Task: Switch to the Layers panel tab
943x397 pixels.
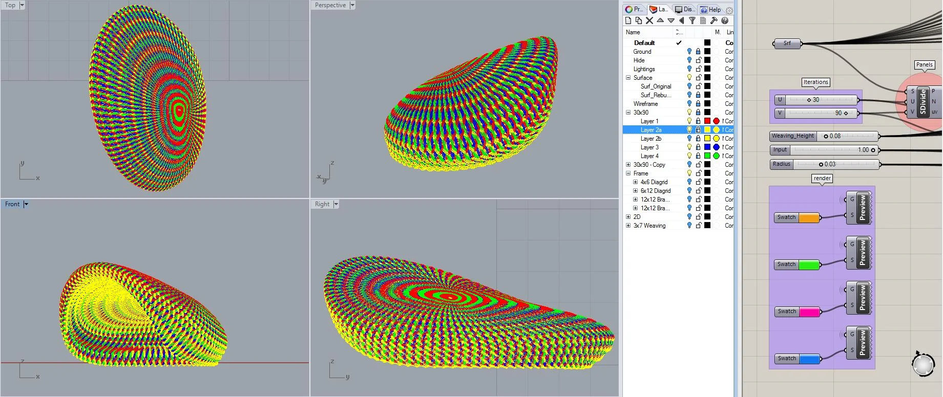Action: click(659, 9)
